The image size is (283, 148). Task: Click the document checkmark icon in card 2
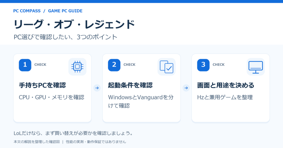pos(166,67)
